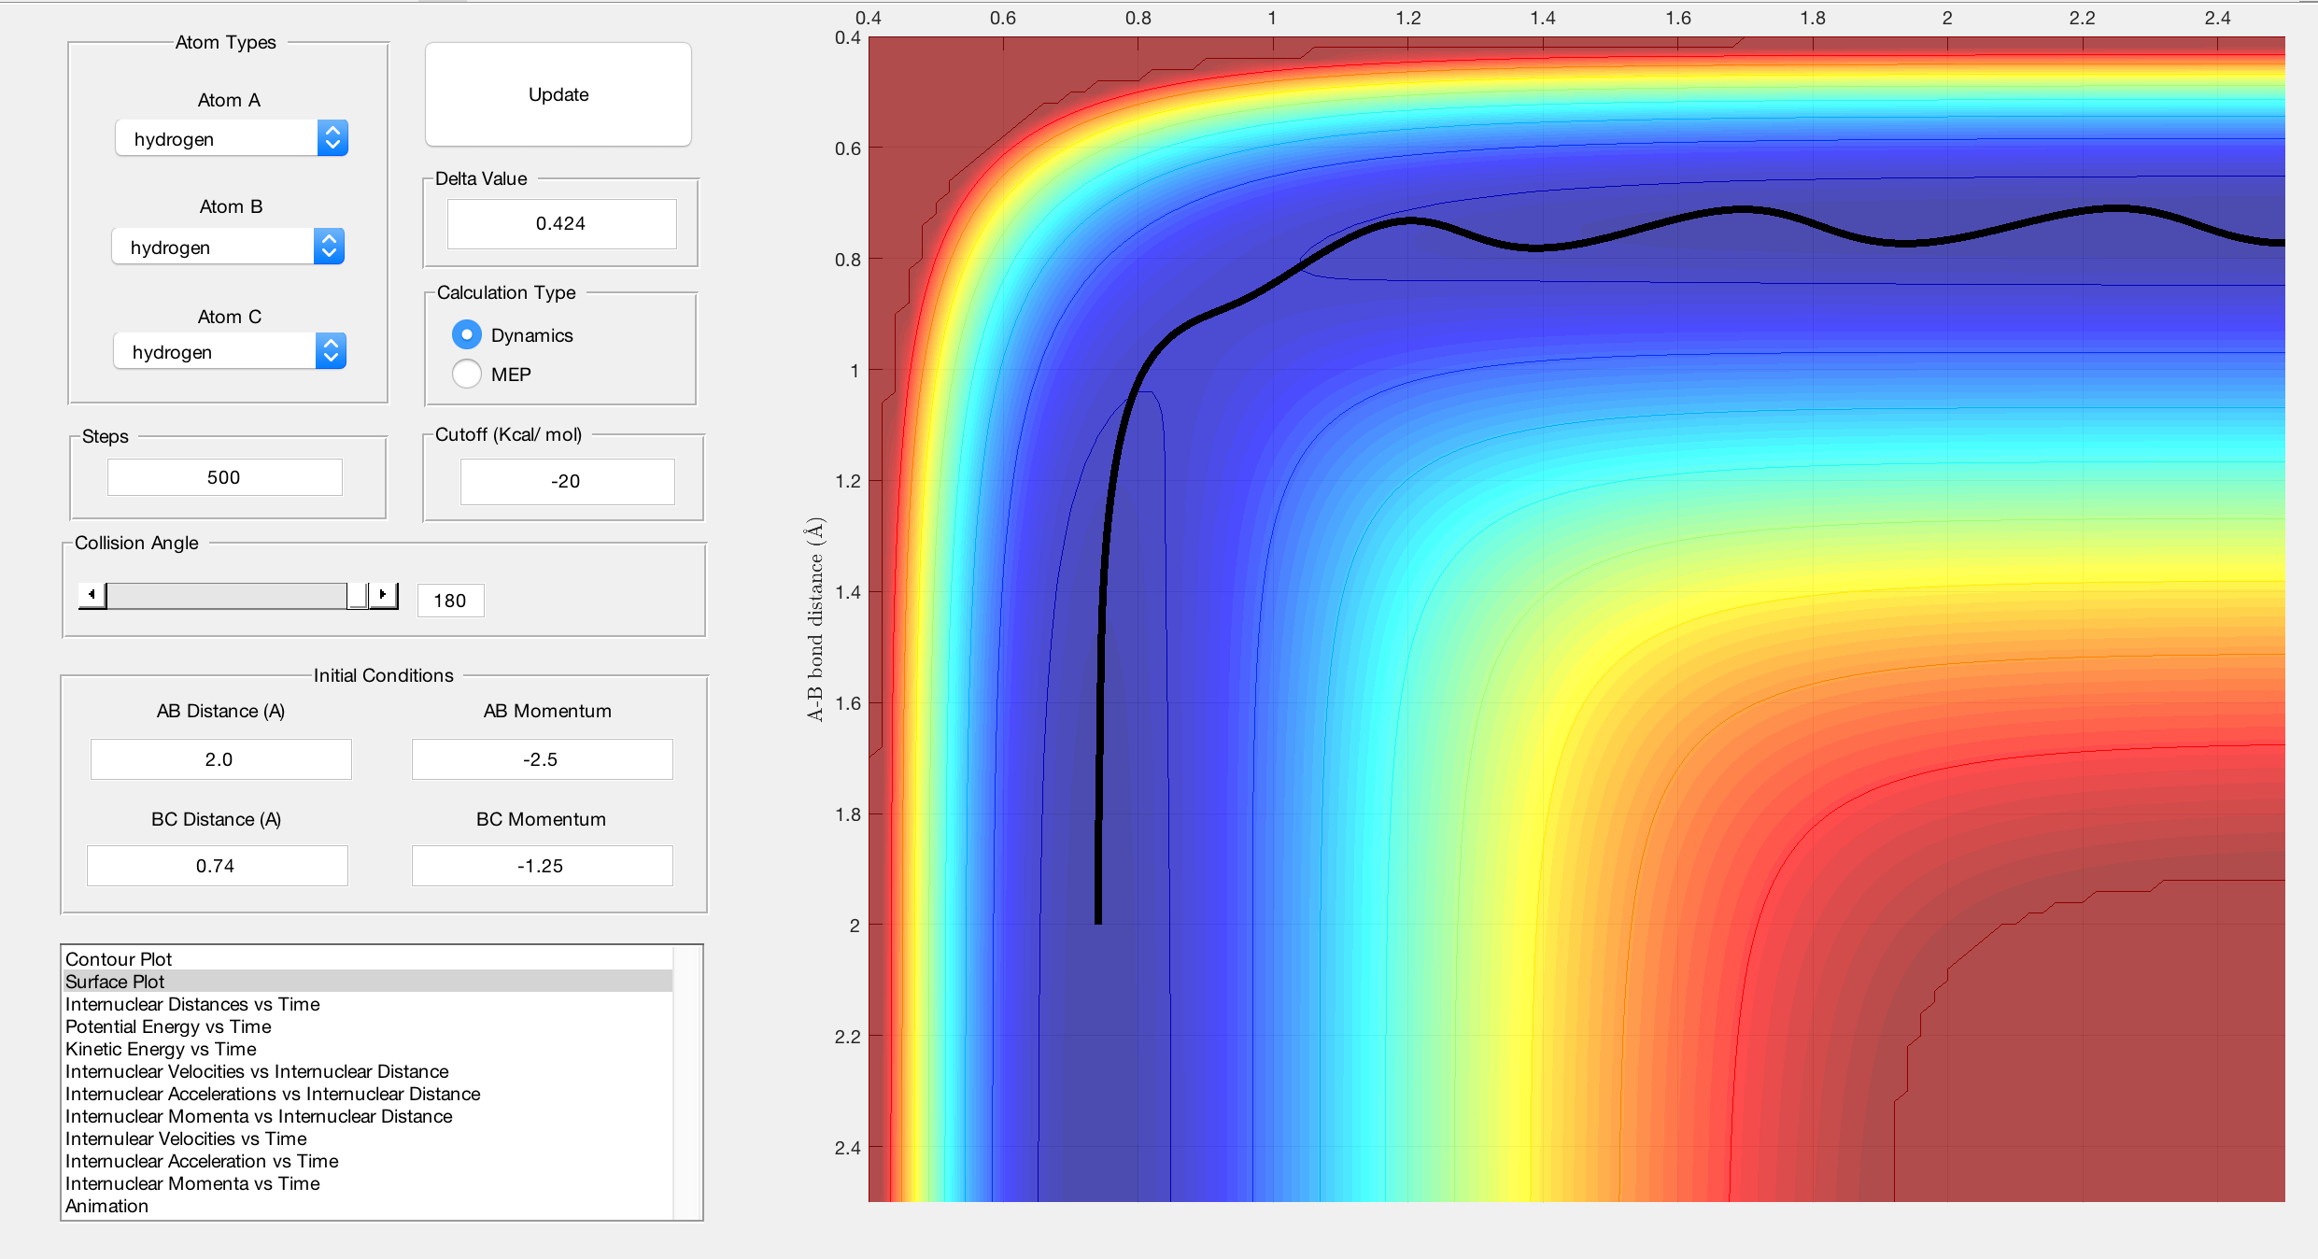This screenshot has height=1259, width=2318.
Task: Focus the Steps field showing 500
Action: [224, 477]
